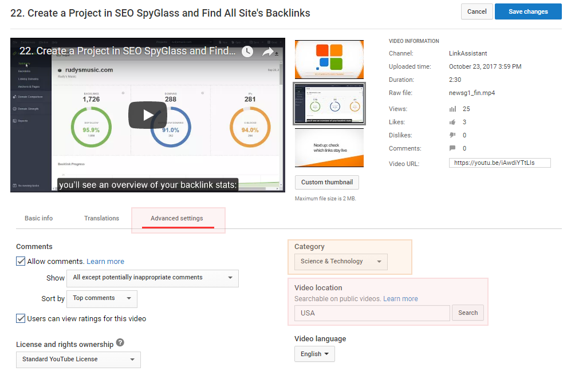Click the Watch later clock icon

(x=247, y=52)
